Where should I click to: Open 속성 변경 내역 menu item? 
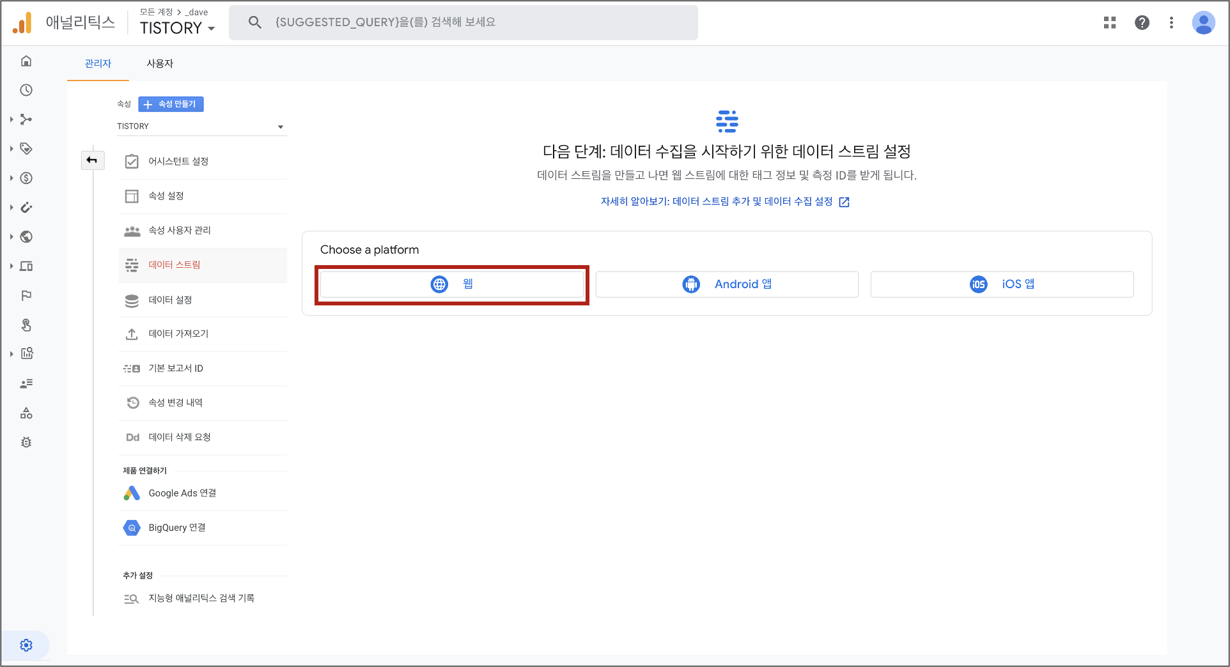pyautogui.click(x=203, y=403)
